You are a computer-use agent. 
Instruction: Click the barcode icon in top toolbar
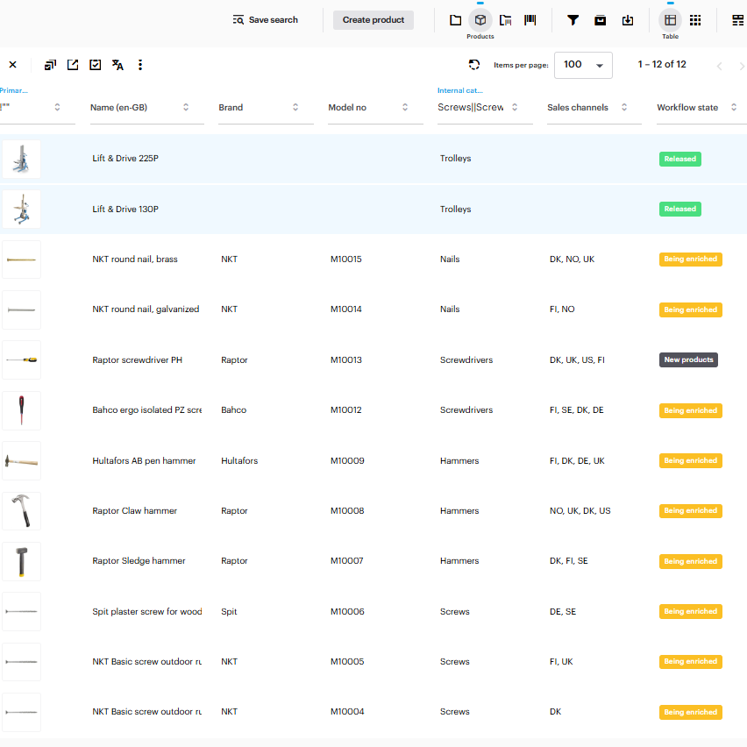point(530,20)
